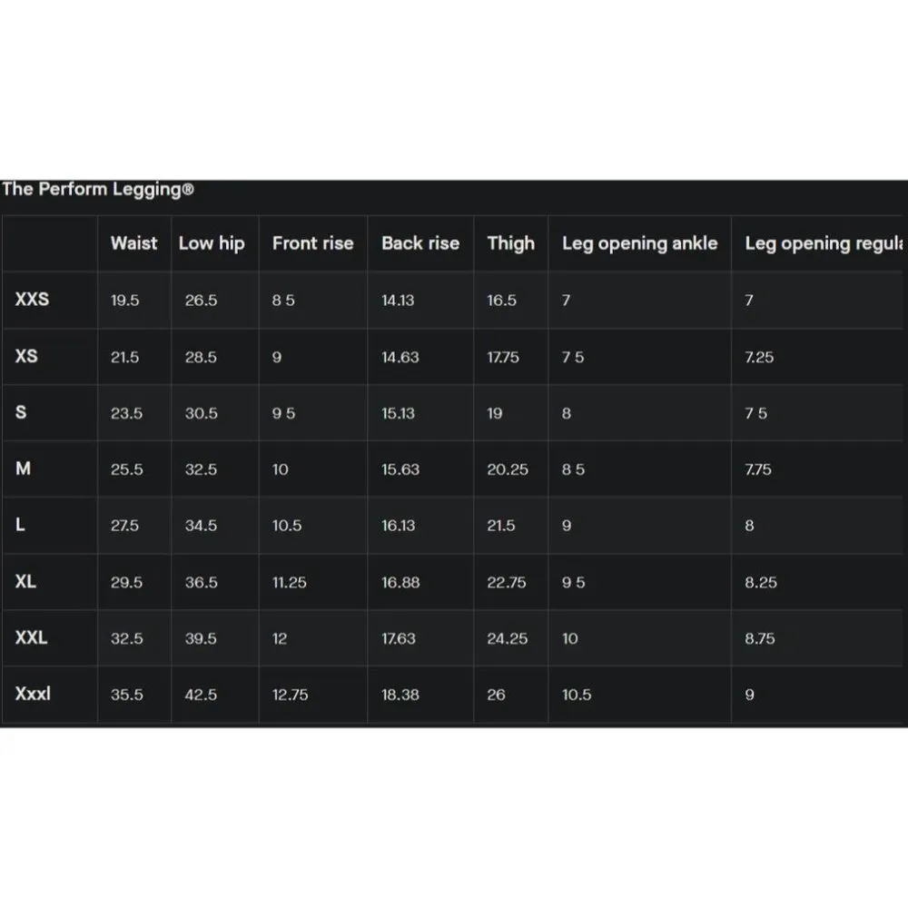Image resolution: width=908 pixels, height=908 pixels.
Task: Select the XXL front rise value 12
Action: click(x=280, y=638)
